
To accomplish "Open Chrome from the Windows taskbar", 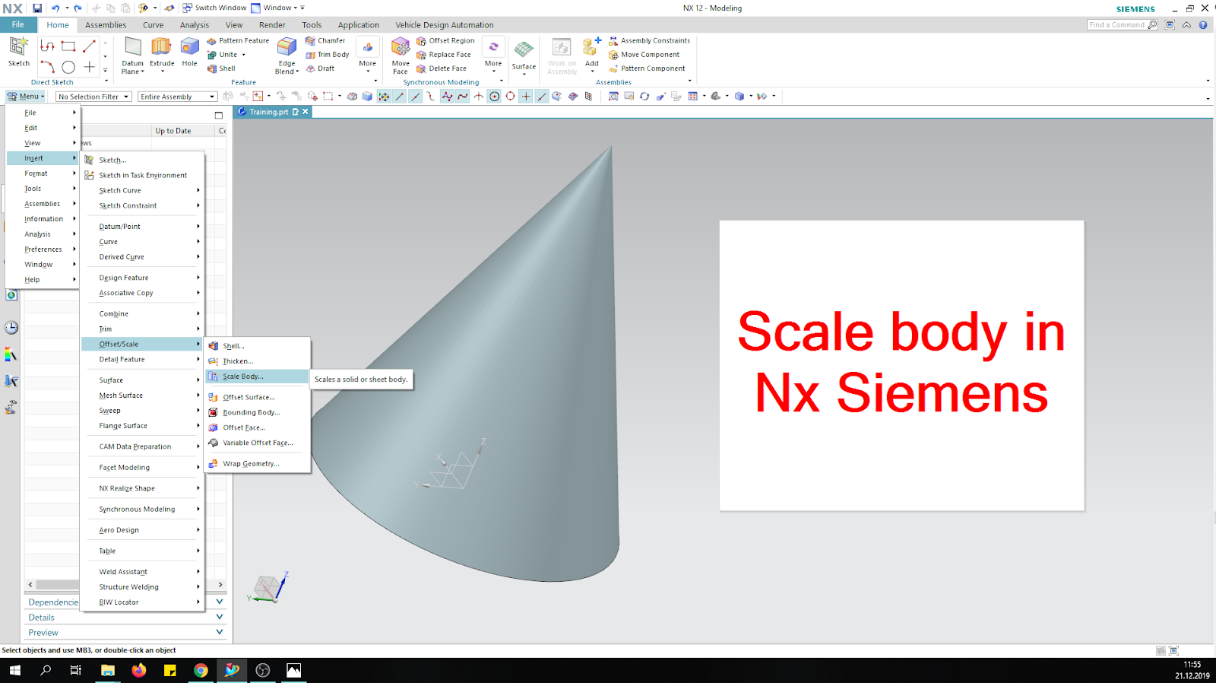I will pyautogui.click(x=201, y=670).
